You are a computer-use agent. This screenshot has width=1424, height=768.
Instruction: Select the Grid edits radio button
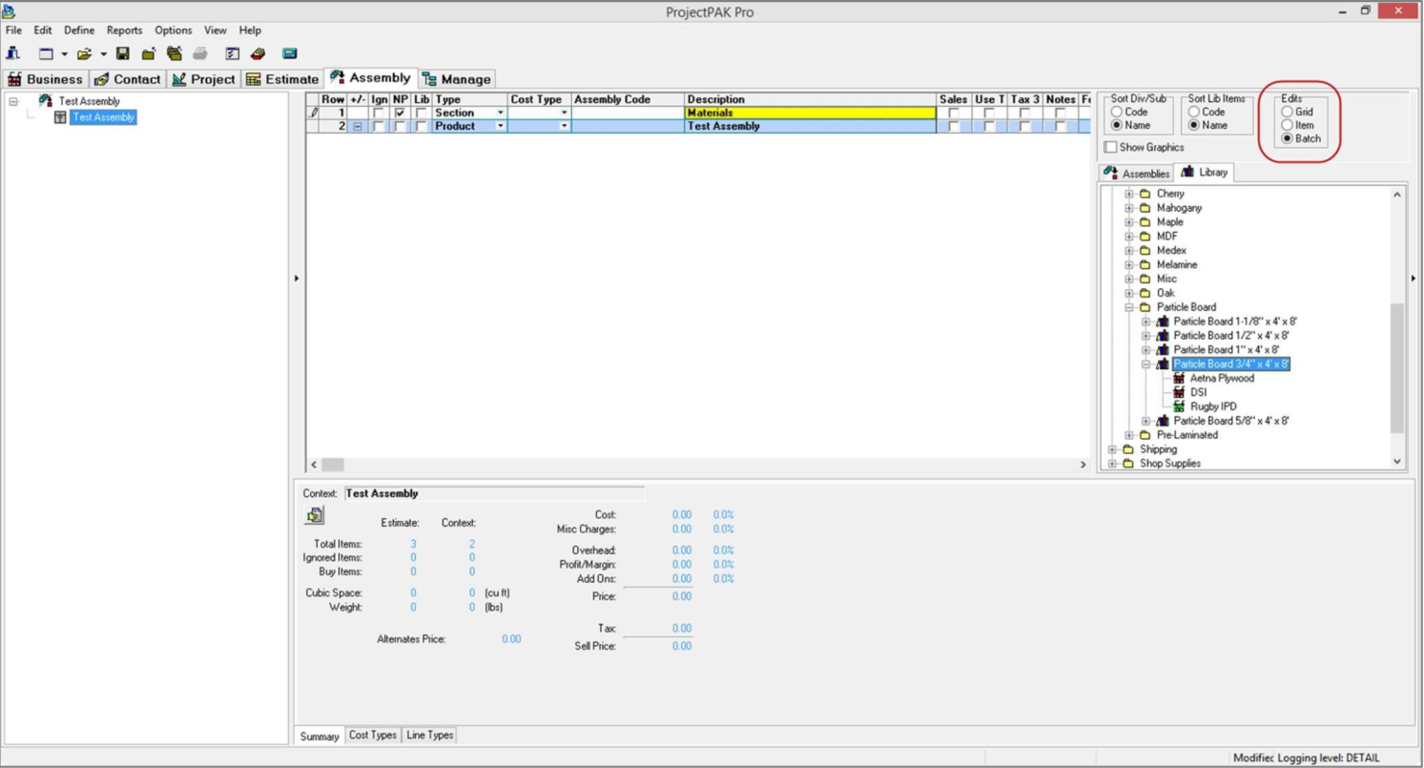point(1288,112)
